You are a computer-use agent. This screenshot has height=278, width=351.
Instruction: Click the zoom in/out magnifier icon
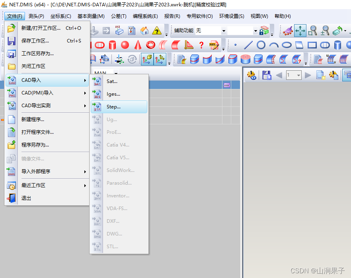click(x=325, y=31)
